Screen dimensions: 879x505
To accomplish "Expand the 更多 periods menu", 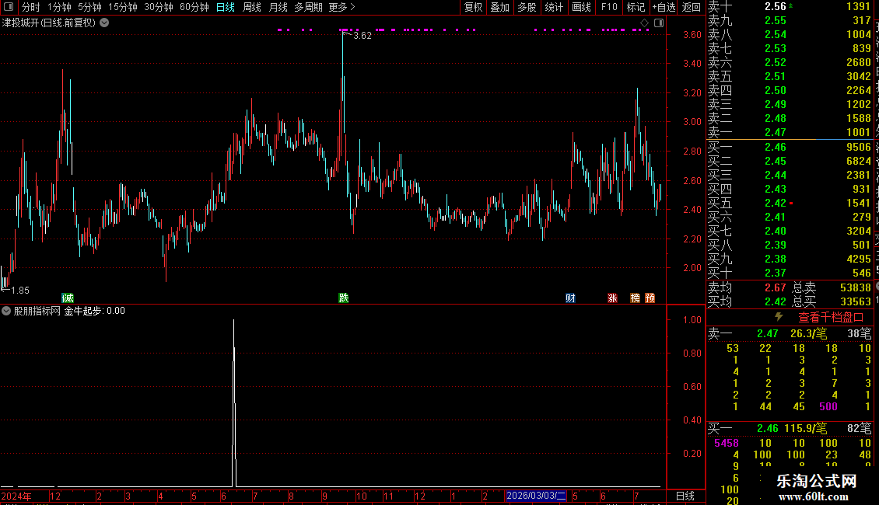I will coord(341,7).
